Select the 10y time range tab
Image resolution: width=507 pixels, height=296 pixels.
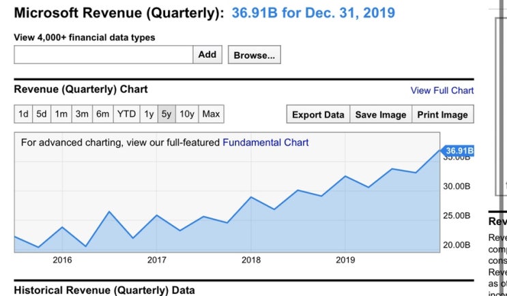pyautogui.click(x=187, y=114)
